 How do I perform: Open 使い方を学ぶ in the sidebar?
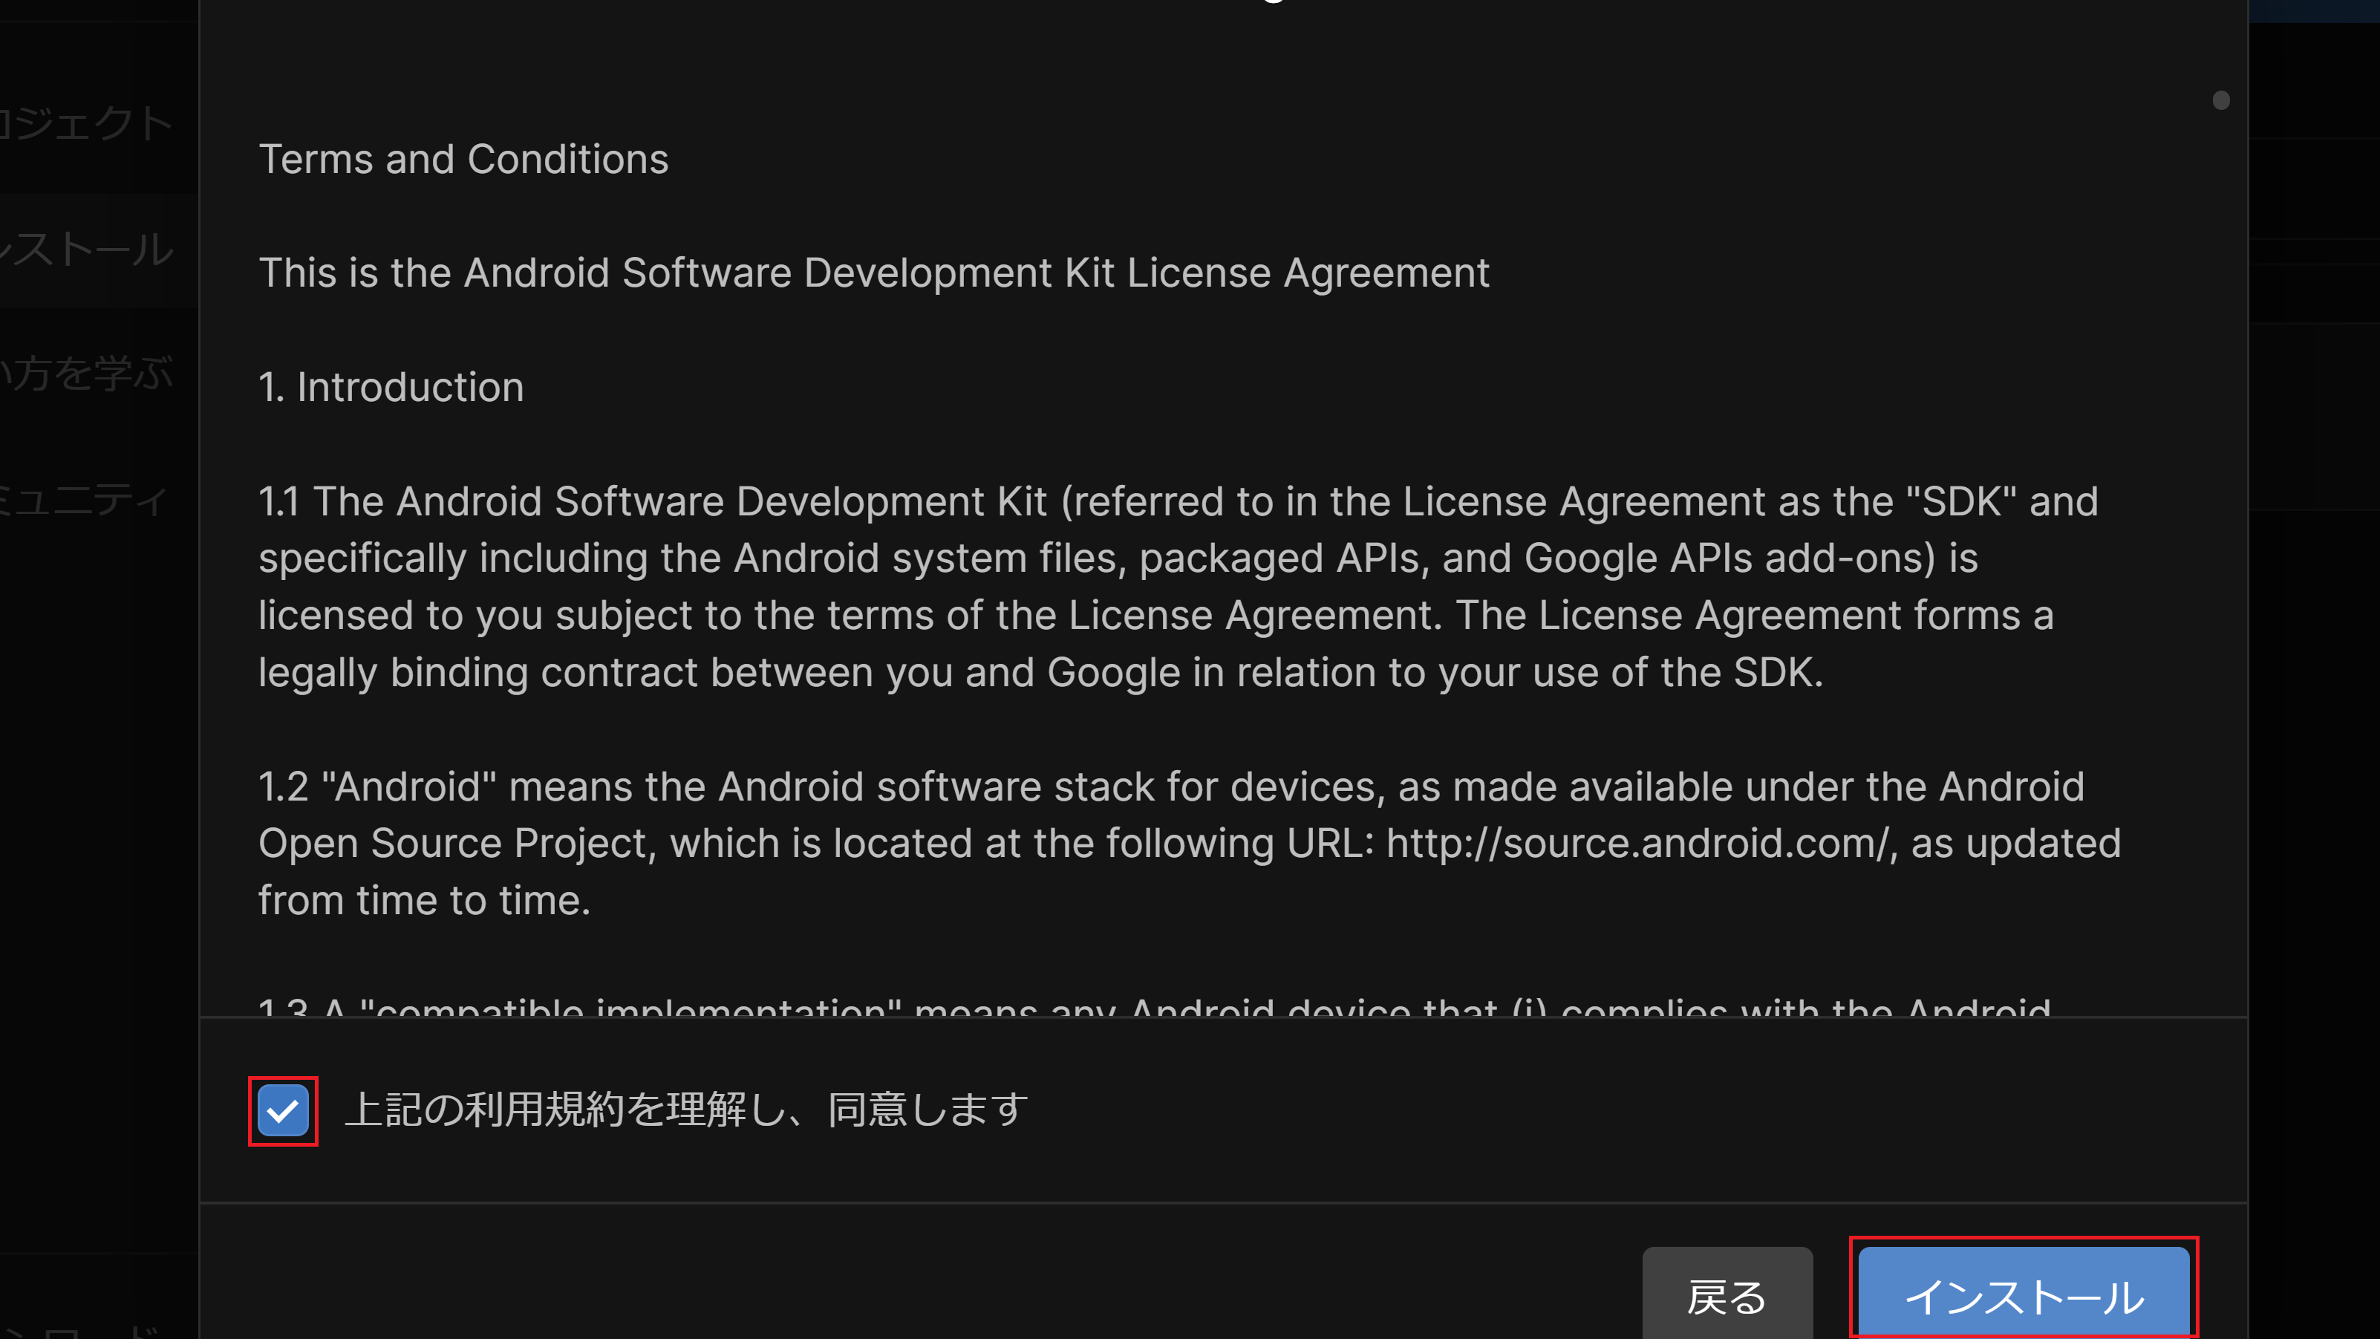pos(88,374)
